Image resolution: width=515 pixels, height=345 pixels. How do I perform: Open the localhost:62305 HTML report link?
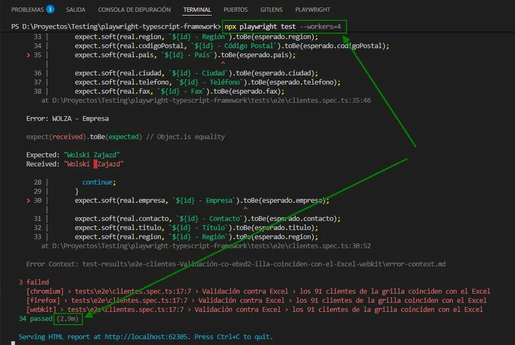click(x=146, y=337)
